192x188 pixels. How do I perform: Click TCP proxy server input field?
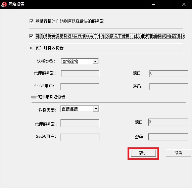click(80, 74)
